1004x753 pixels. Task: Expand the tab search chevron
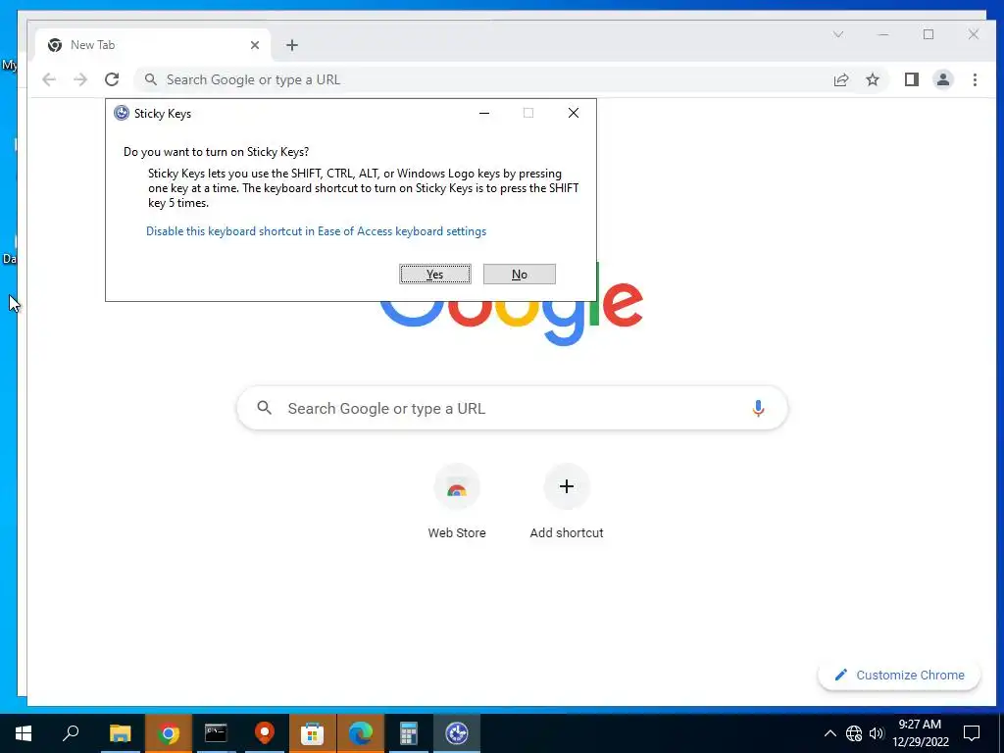pos(838,34)
